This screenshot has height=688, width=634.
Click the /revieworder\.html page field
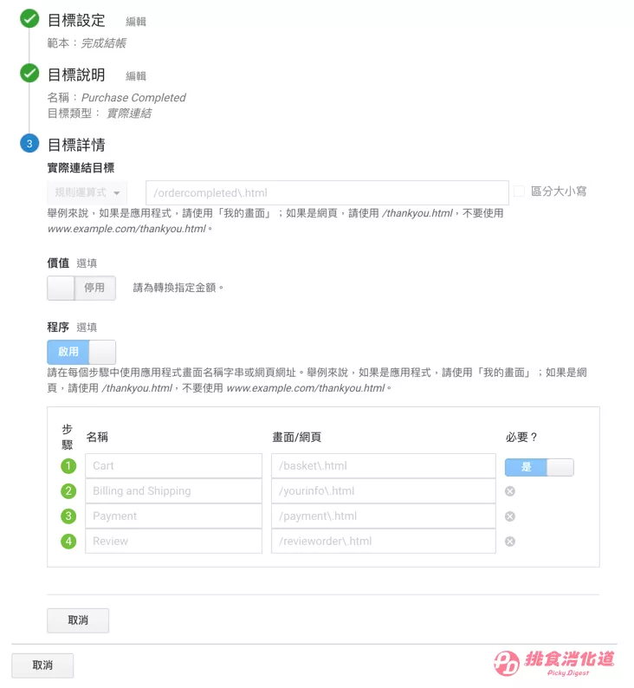point(384,541)
